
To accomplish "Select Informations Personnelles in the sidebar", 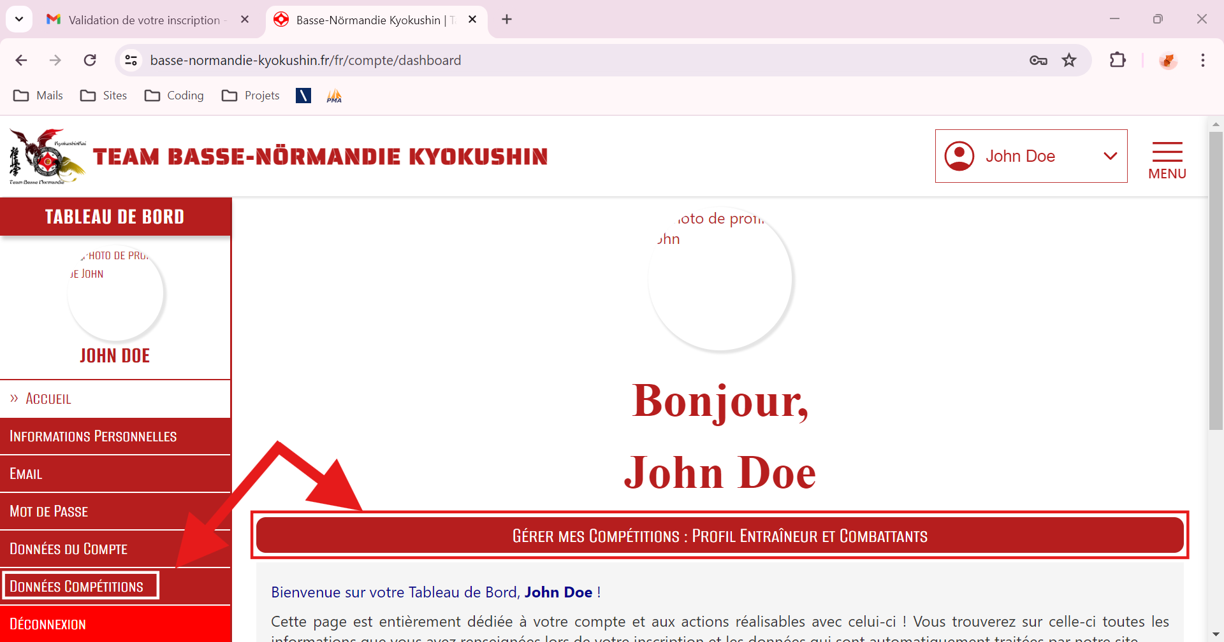I will pos(93,436).
